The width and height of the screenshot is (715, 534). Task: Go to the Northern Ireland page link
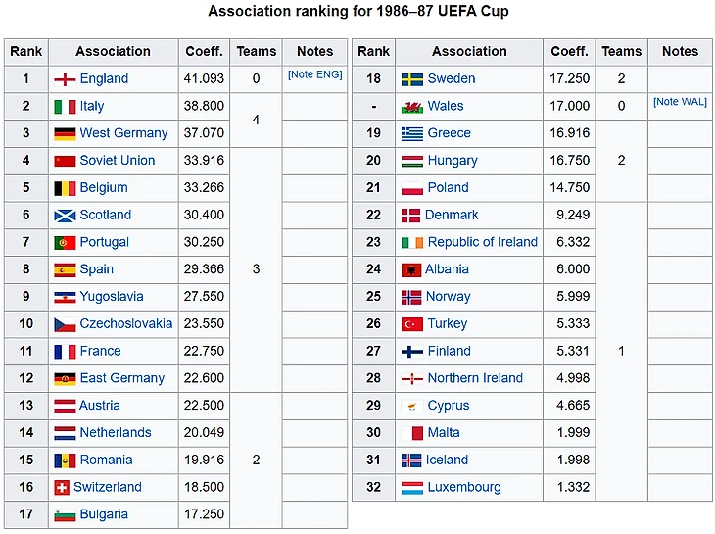pyautogui.click(x=475, y=378)
